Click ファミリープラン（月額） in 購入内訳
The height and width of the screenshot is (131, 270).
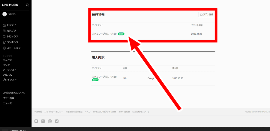pyautogui.click(x=104, y=77)
